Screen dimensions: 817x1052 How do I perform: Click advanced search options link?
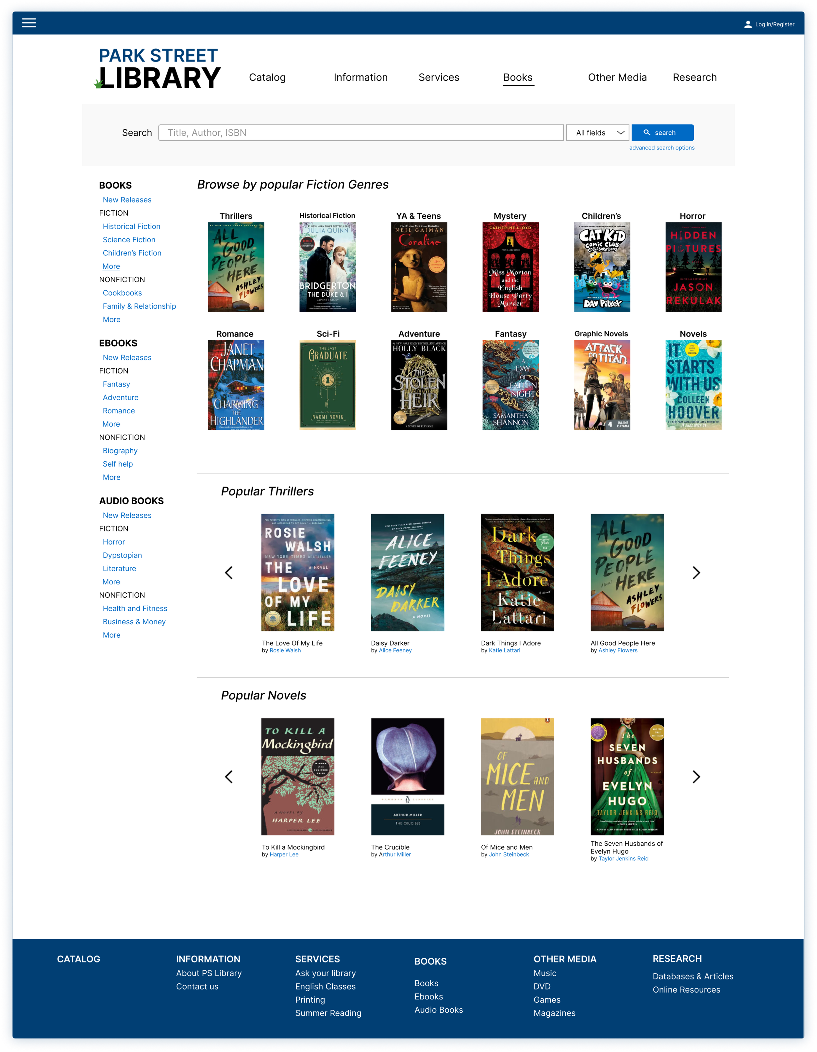[661, 148]
